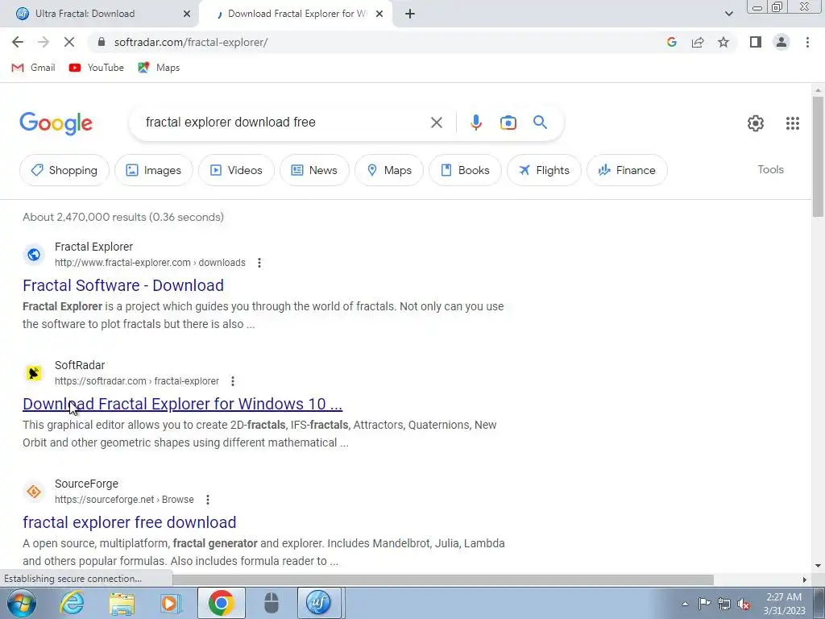Share this page icon
This screenshot has height=619, width=825.
tap(698, 42)
